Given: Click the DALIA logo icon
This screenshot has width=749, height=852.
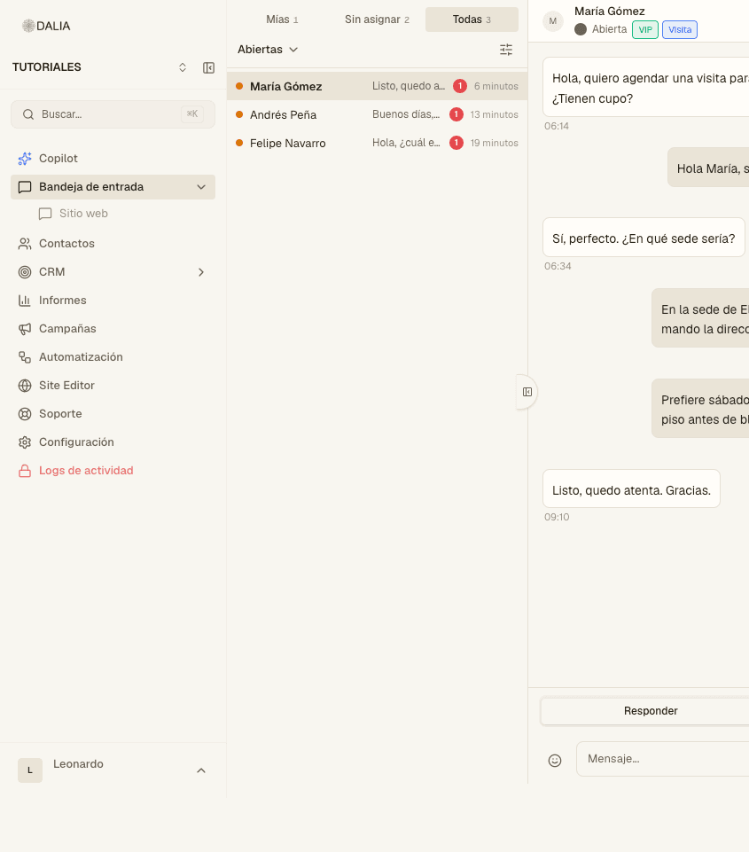Looking at the screenshot, I should 28,26.
